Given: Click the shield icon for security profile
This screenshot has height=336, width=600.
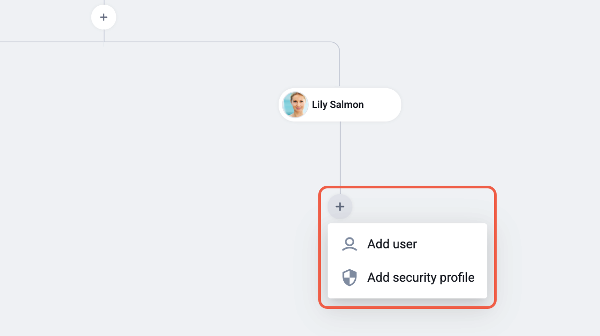Looking at the screenshot, I should [350, 278].
